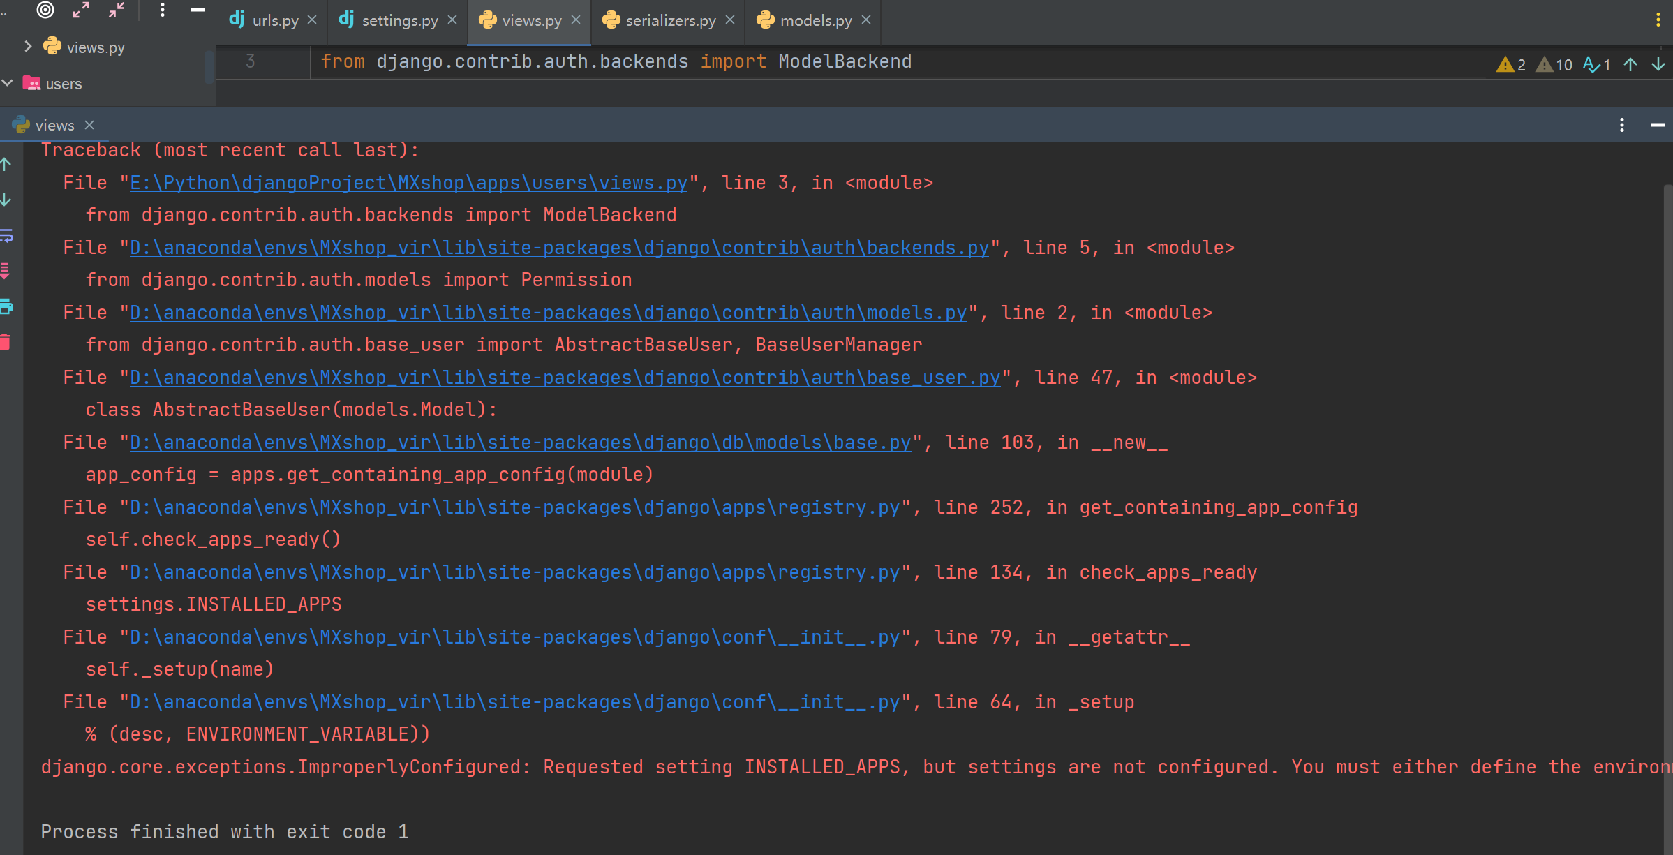Click the yellow warnings indicator showing 2

click(x=1511, y=64)
